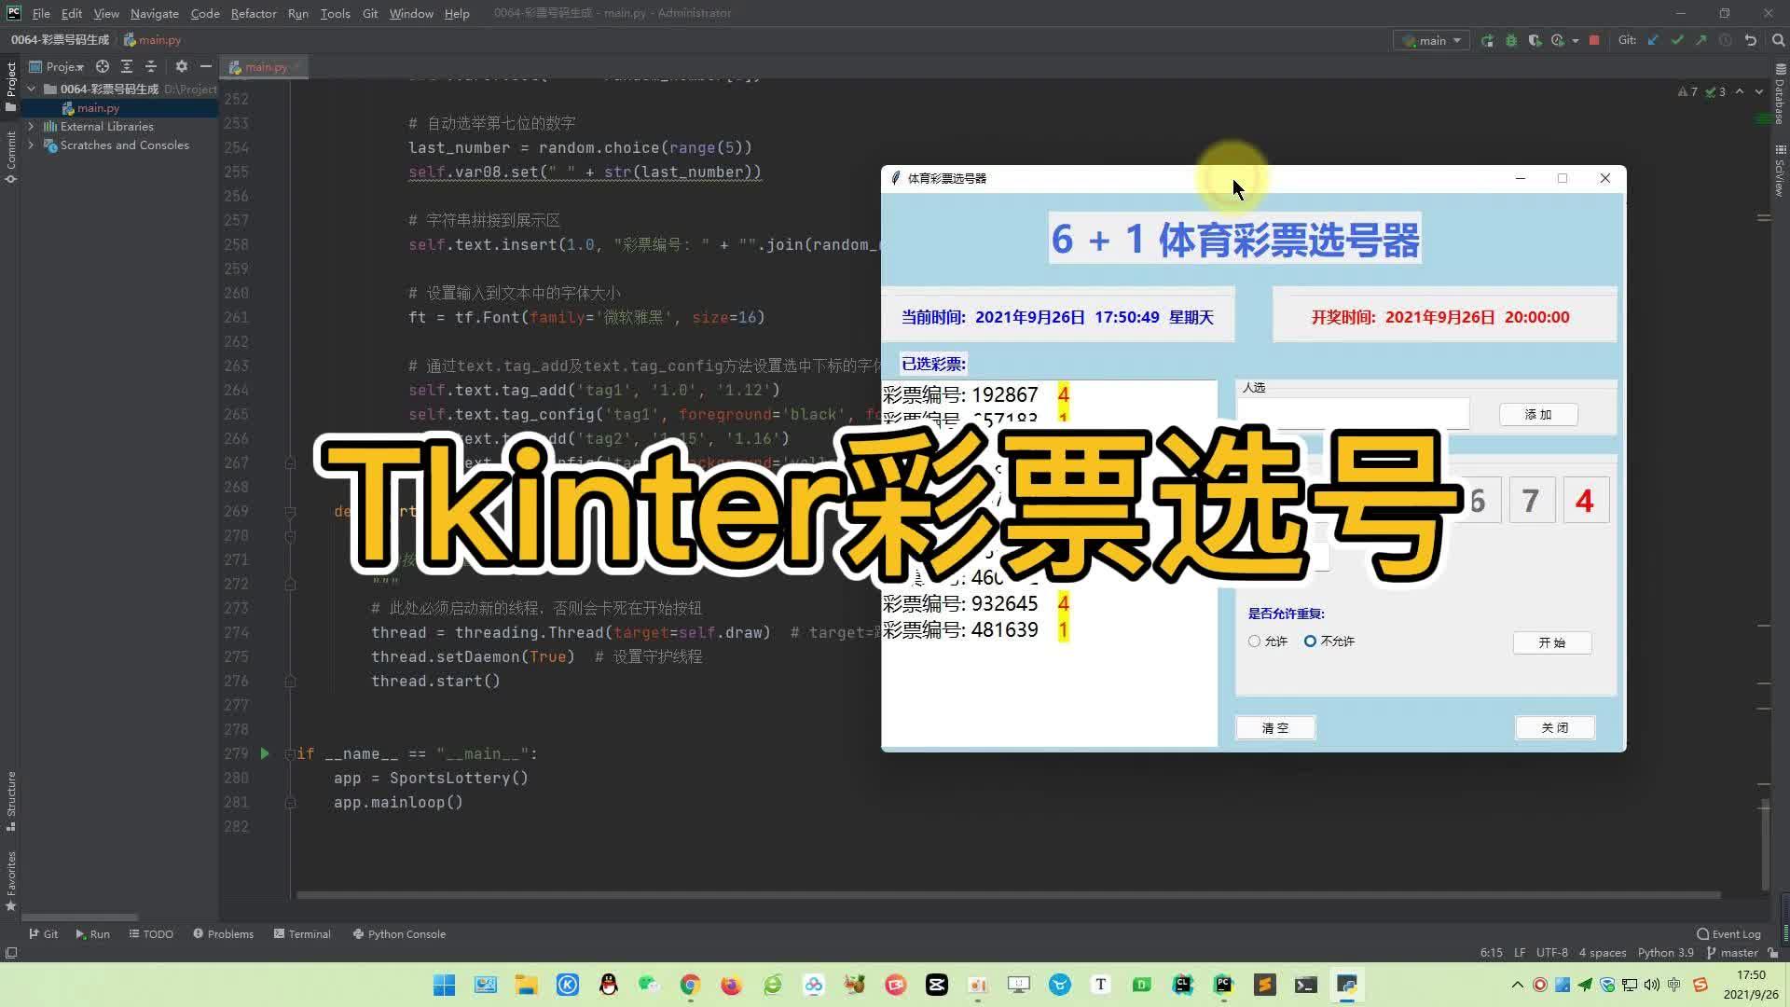Click run gutter arrow at line 279
The image size is (1790, 1007).
click(x=265, y=753)
